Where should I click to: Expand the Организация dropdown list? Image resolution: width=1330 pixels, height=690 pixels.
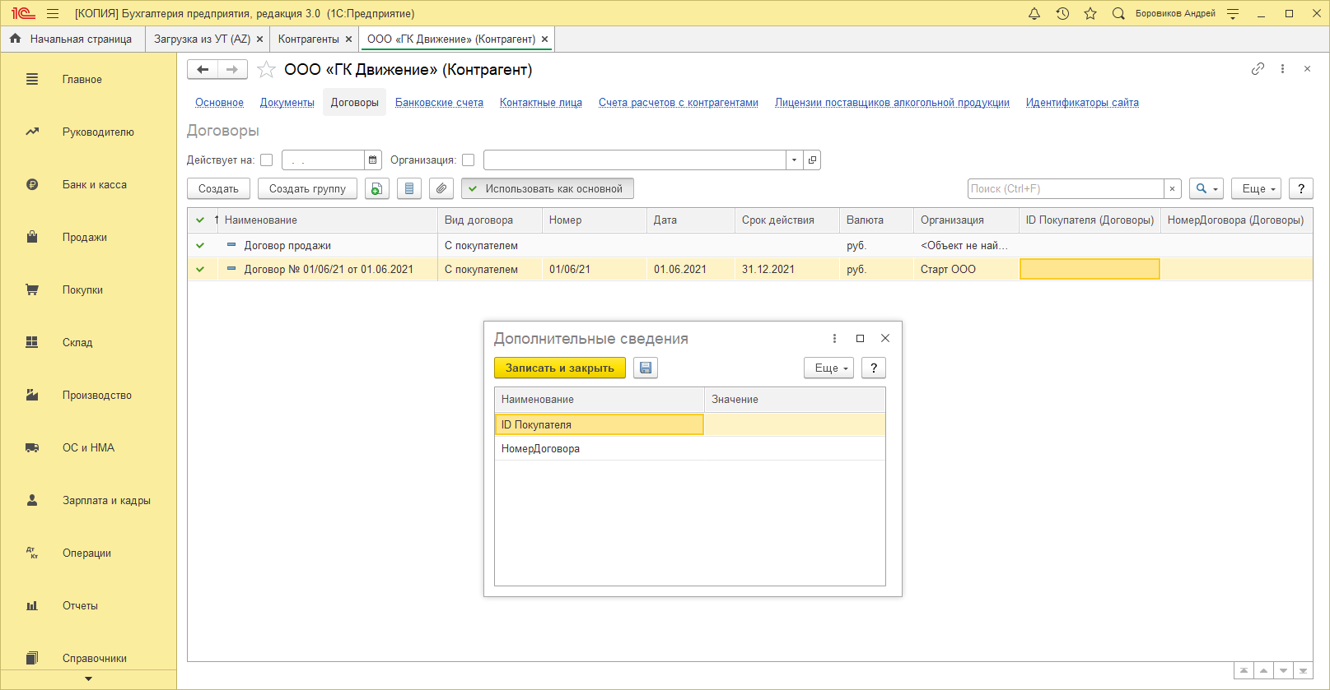tap(794, 160)
